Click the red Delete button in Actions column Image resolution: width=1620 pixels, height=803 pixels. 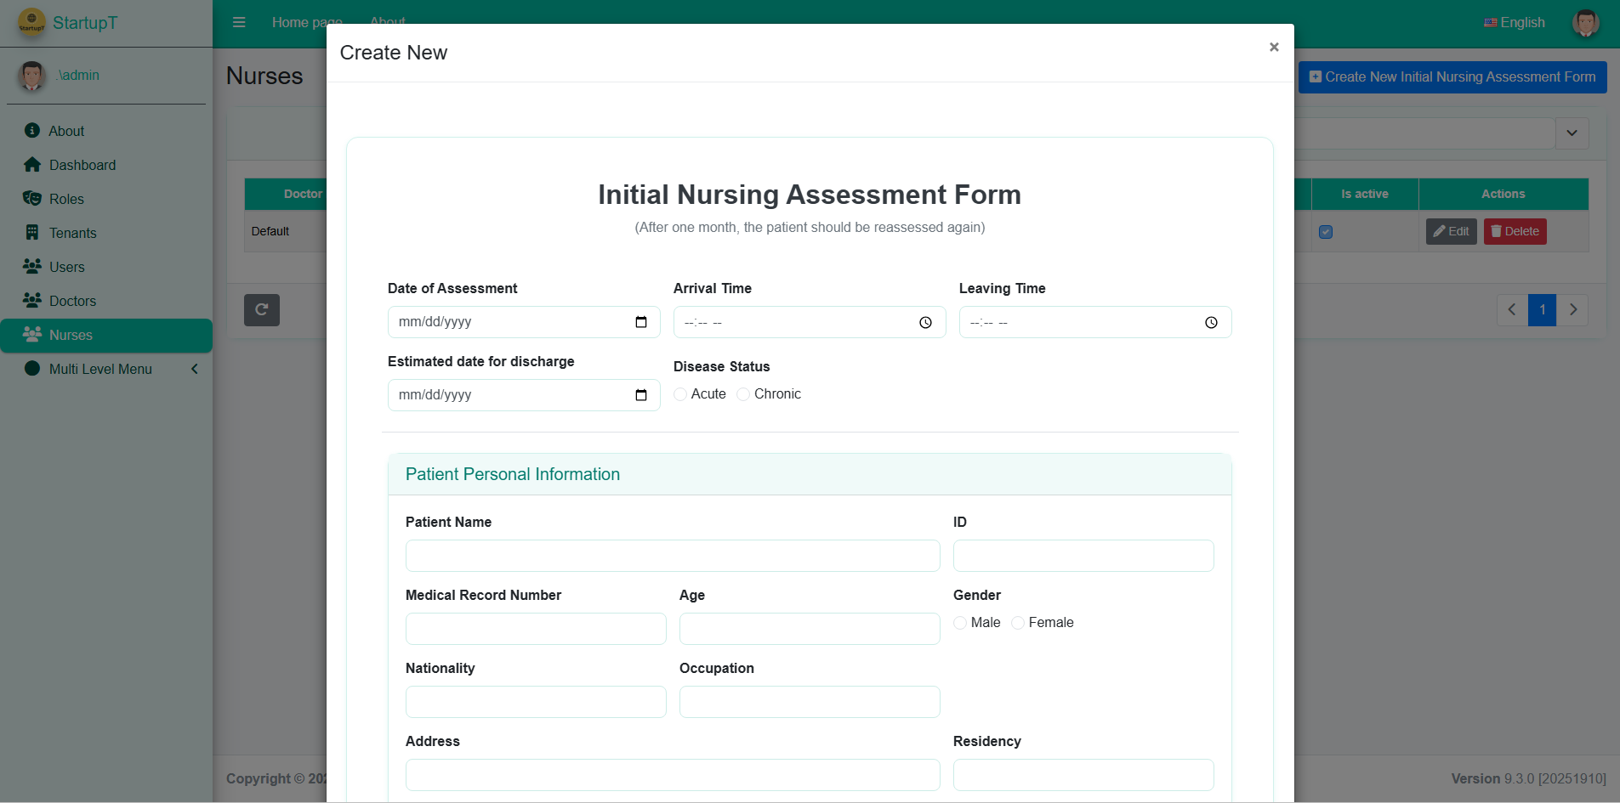(x=1515, y=231)
